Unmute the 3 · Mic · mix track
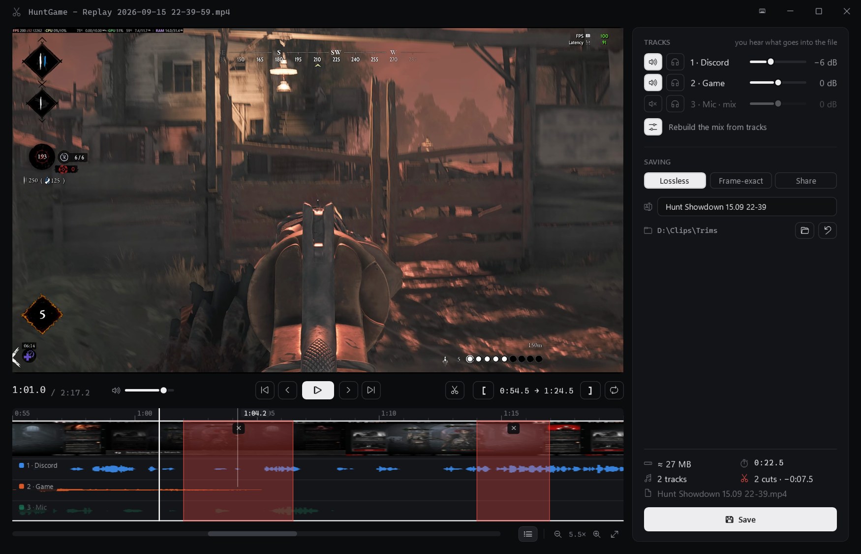 coord(653,104)
